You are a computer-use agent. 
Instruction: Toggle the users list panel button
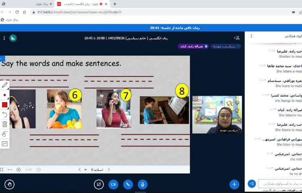coord(237,38)
